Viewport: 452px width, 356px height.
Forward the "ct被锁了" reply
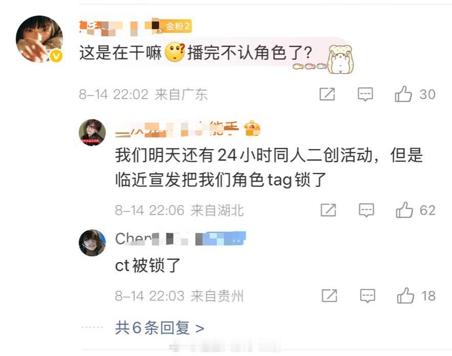pos(329,296)
